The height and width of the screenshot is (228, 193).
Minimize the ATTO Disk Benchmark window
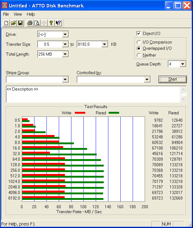169,6
